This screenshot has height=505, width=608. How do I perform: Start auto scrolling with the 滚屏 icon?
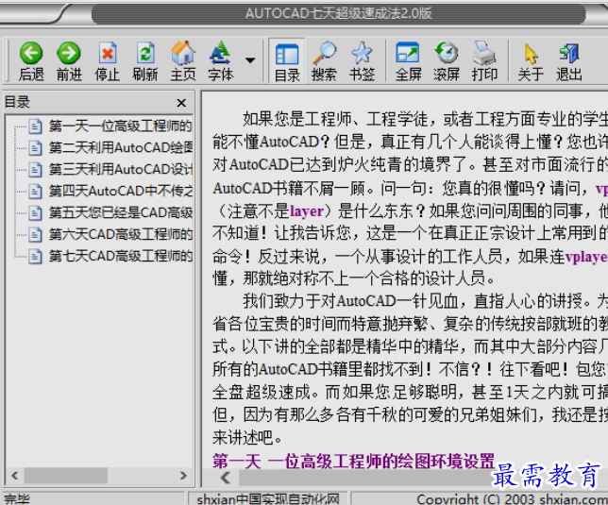point(446,53)
